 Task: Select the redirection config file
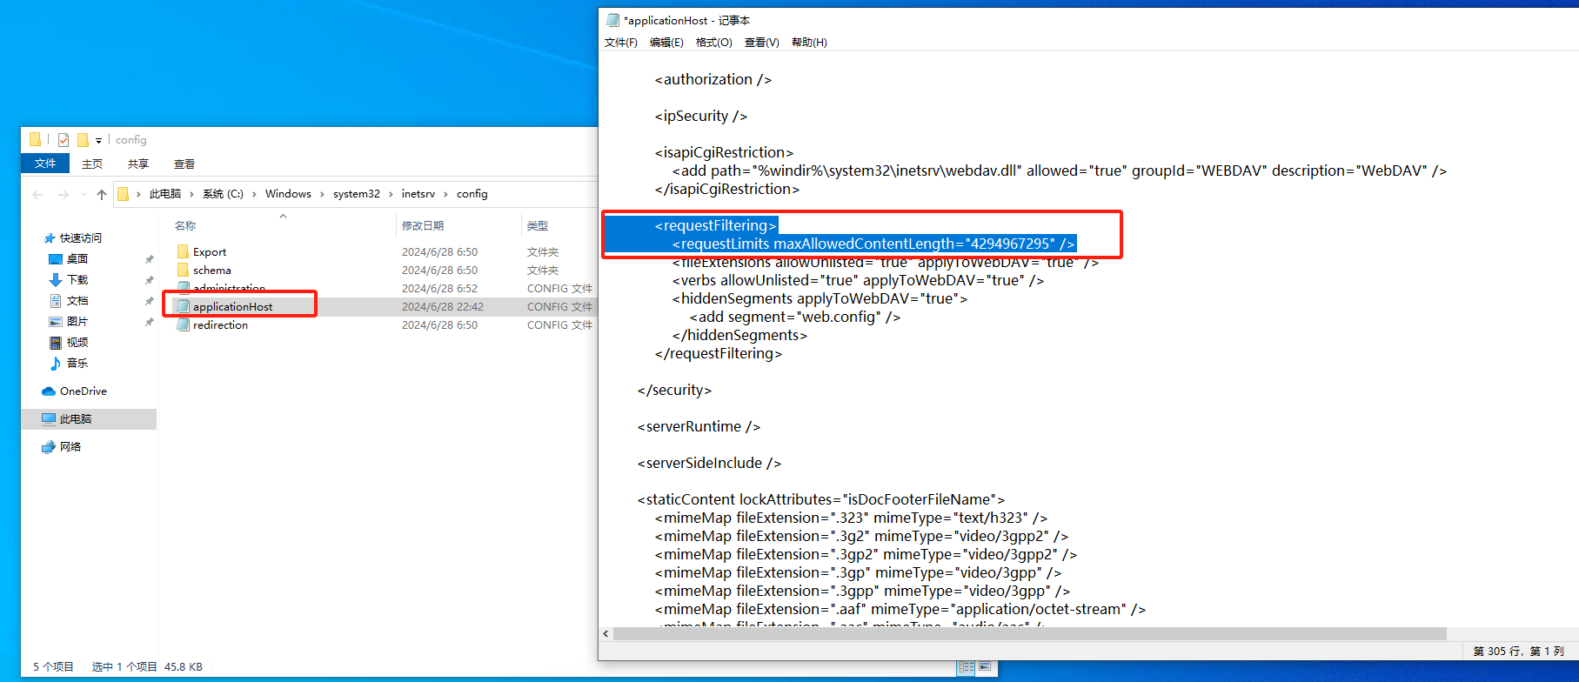coord(221,324)
